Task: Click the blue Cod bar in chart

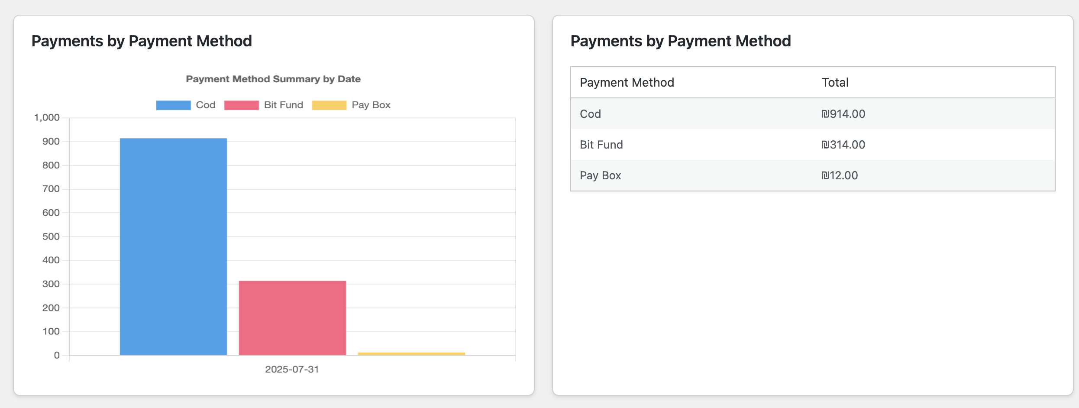Action: click(173, 247)
